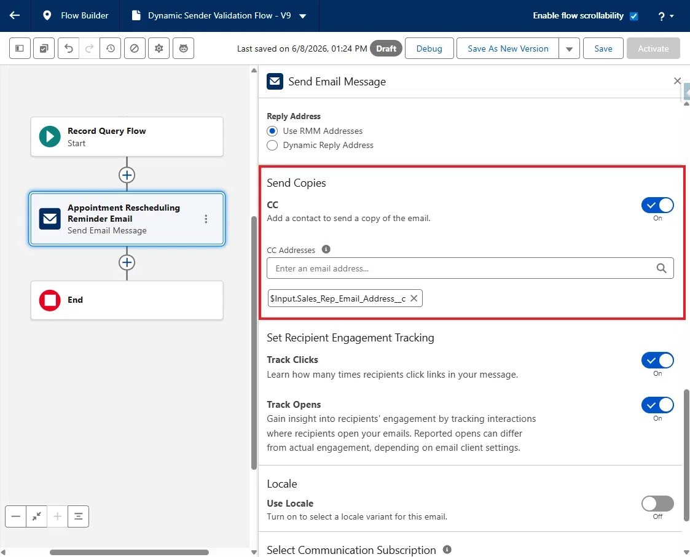Select the End node
Viewport: 690px width, 557px height.
(x=127, y=300)
